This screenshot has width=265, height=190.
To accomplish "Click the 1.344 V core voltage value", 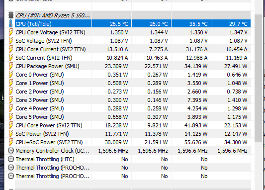I will coord(159,32).
